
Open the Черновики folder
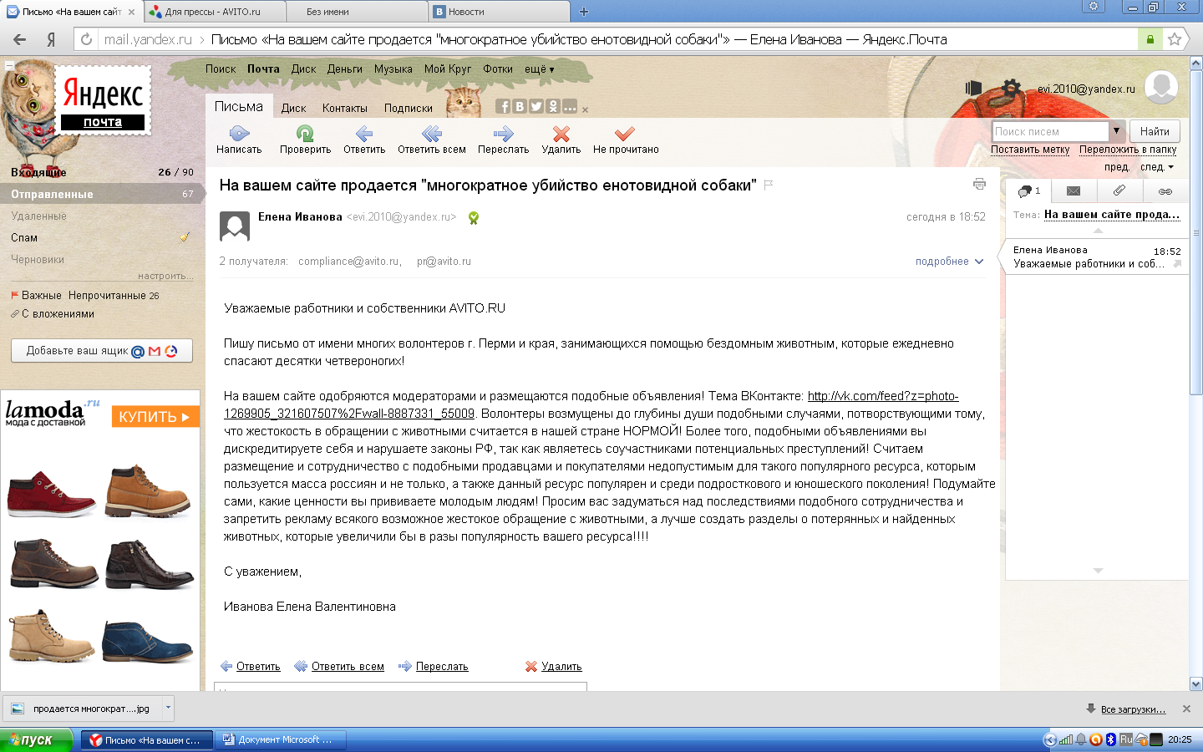[x=38, y=259]
